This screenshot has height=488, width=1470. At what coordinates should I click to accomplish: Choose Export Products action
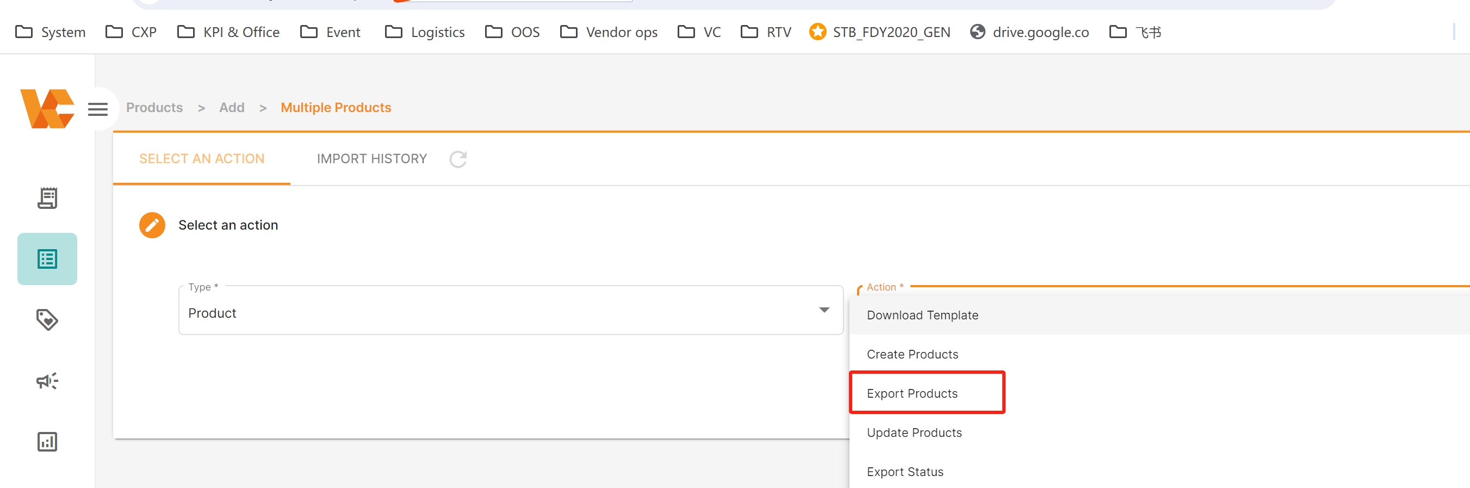[x=1159, y=393]
